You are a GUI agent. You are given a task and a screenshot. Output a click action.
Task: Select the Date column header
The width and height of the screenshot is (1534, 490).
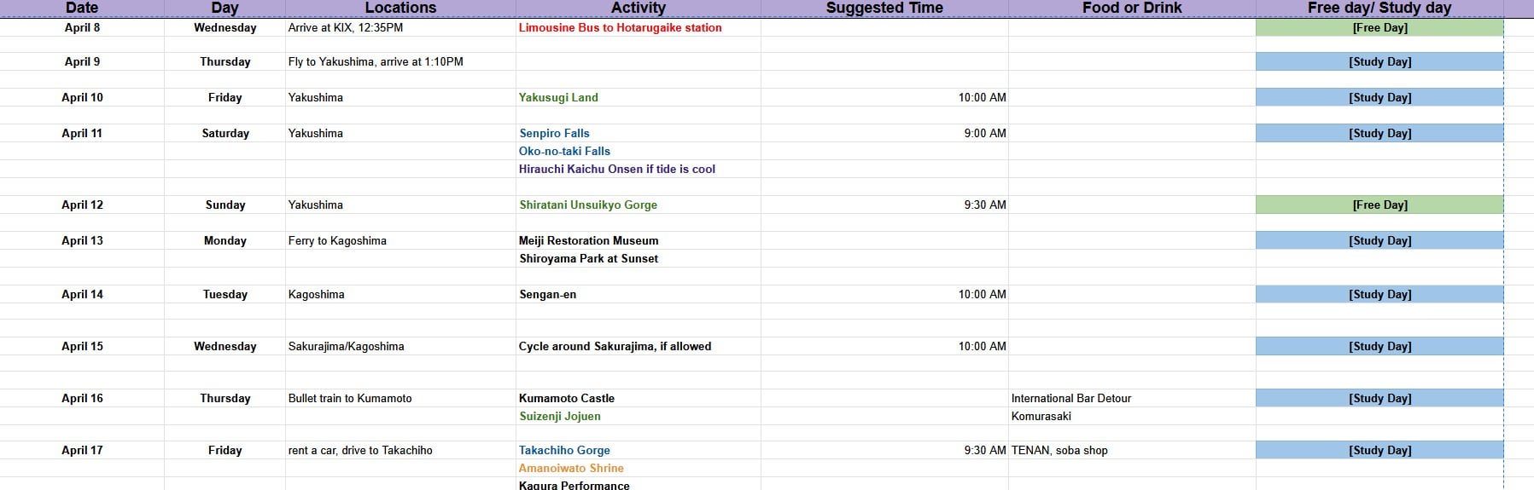(82, 8)
